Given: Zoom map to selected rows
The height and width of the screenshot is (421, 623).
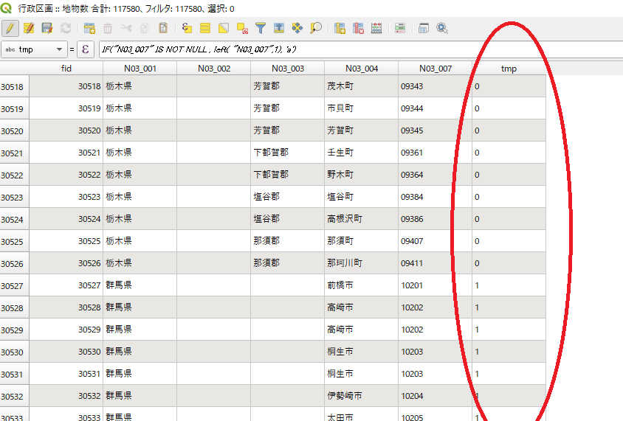Looking at the screenshot, I should [316, 28].
